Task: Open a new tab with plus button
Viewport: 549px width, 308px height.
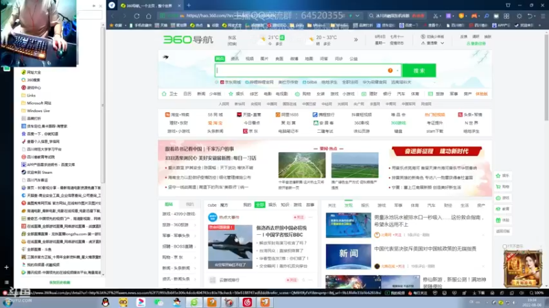Action: (189, 5)
